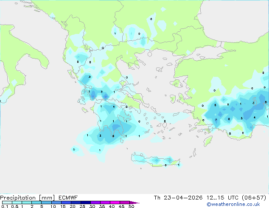Click the 'ECMWF' model label

[x=68, y=198]
